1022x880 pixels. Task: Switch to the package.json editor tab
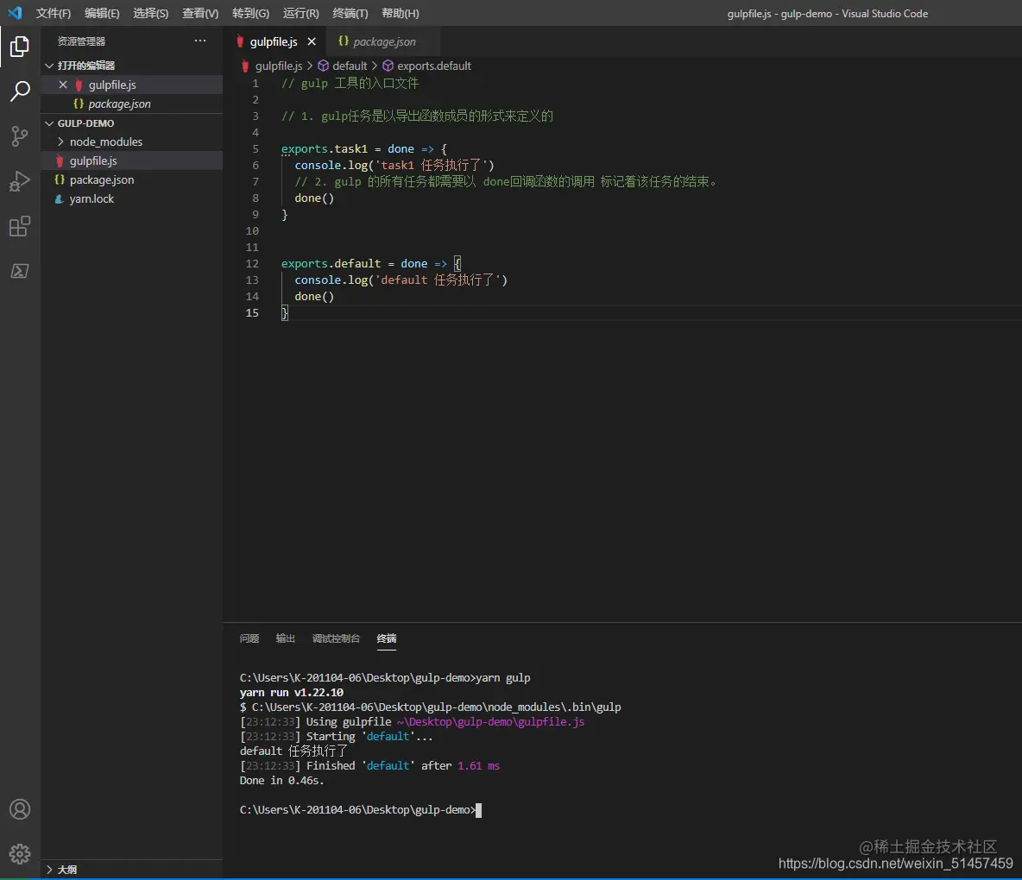point(384,41)
